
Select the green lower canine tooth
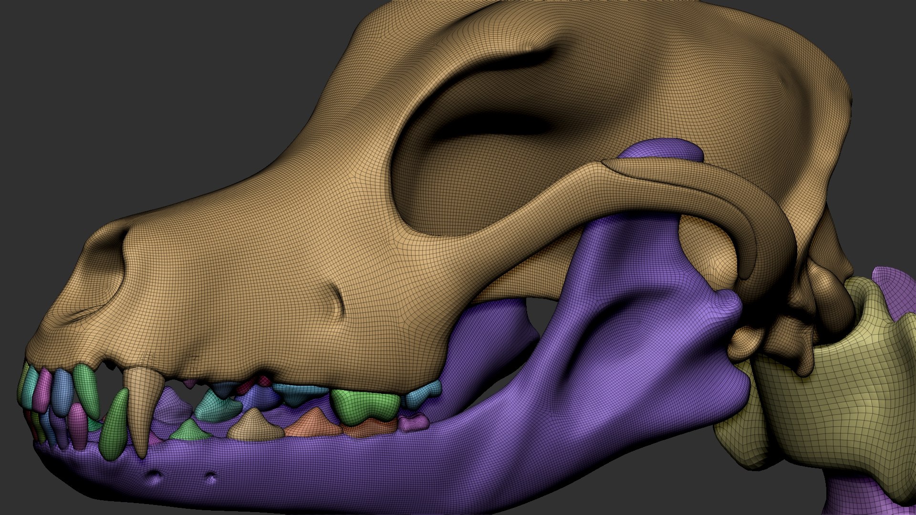coord(115,424)
